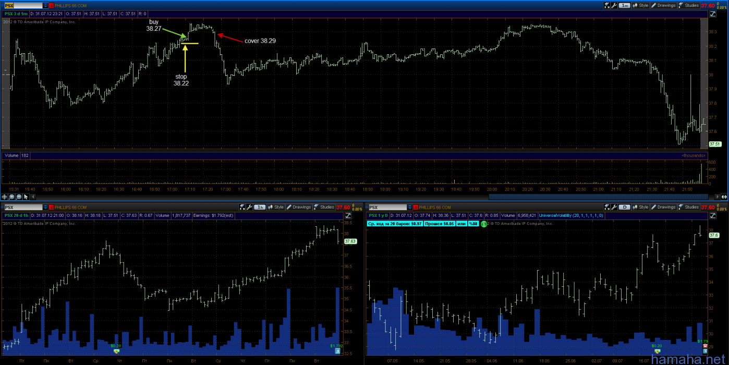Click the Studies button in the bottom-right chart
729x365 pixels.
(x=689, y=207)
